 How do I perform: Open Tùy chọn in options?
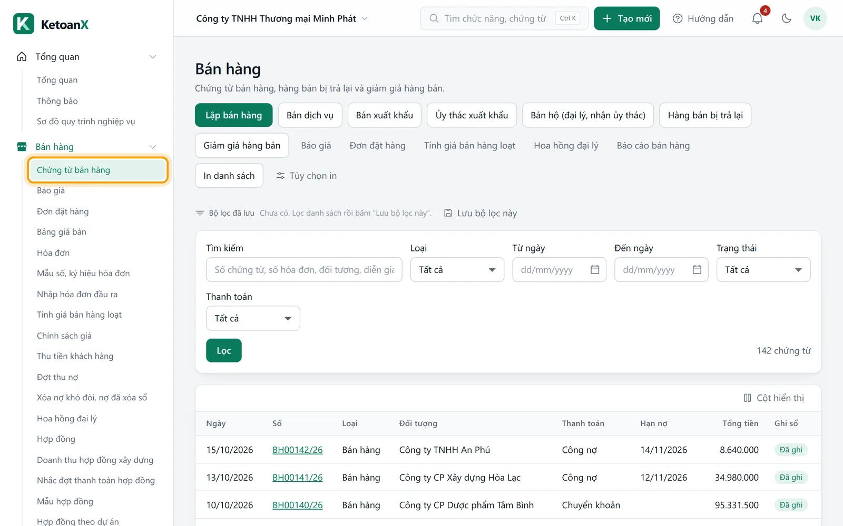click(307, 176)
